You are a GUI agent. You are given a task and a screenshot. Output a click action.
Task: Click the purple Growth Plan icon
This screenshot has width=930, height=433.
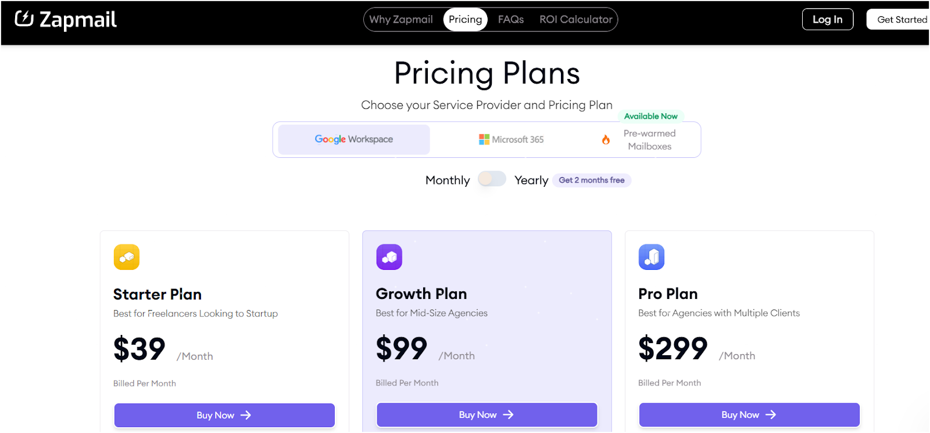[x=389, y=257]
